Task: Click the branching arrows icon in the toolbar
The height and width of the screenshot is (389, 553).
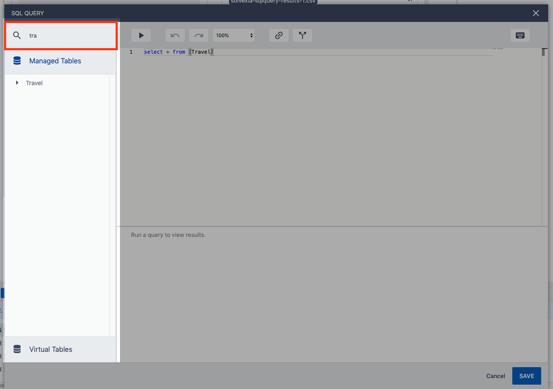Action: coord(302,35)
